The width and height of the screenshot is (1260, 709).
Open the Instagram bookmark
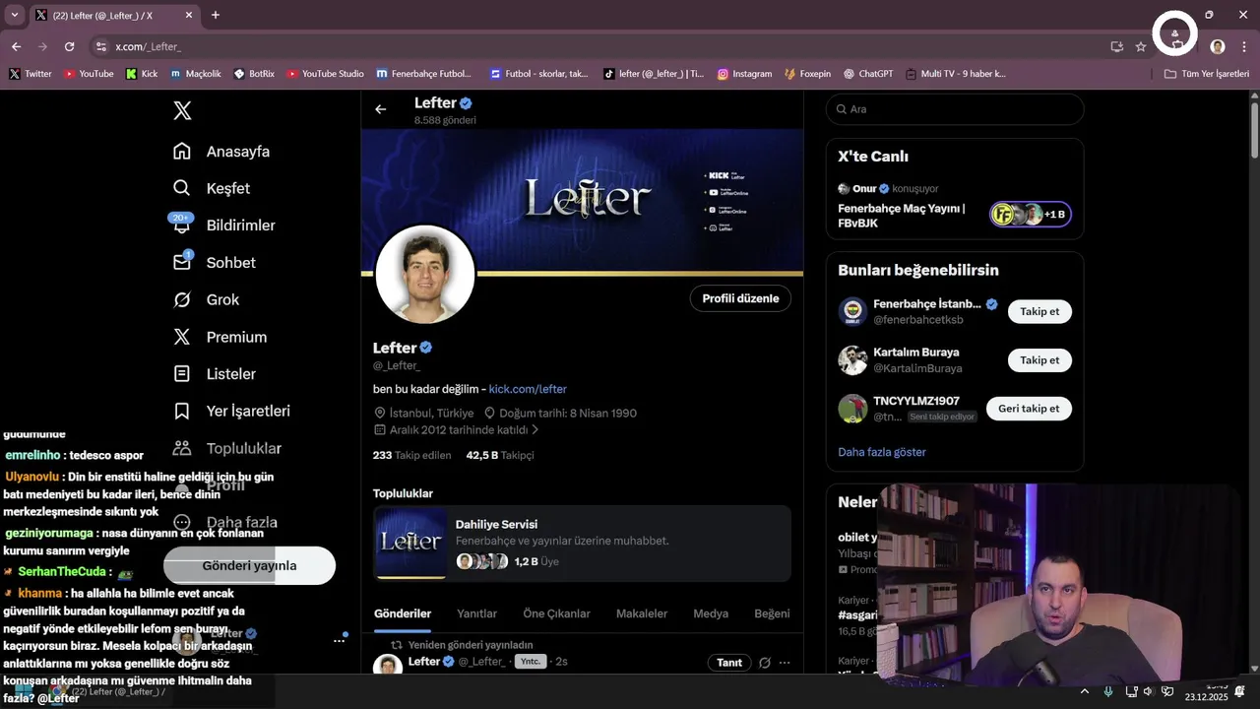[x=744, y=74]
